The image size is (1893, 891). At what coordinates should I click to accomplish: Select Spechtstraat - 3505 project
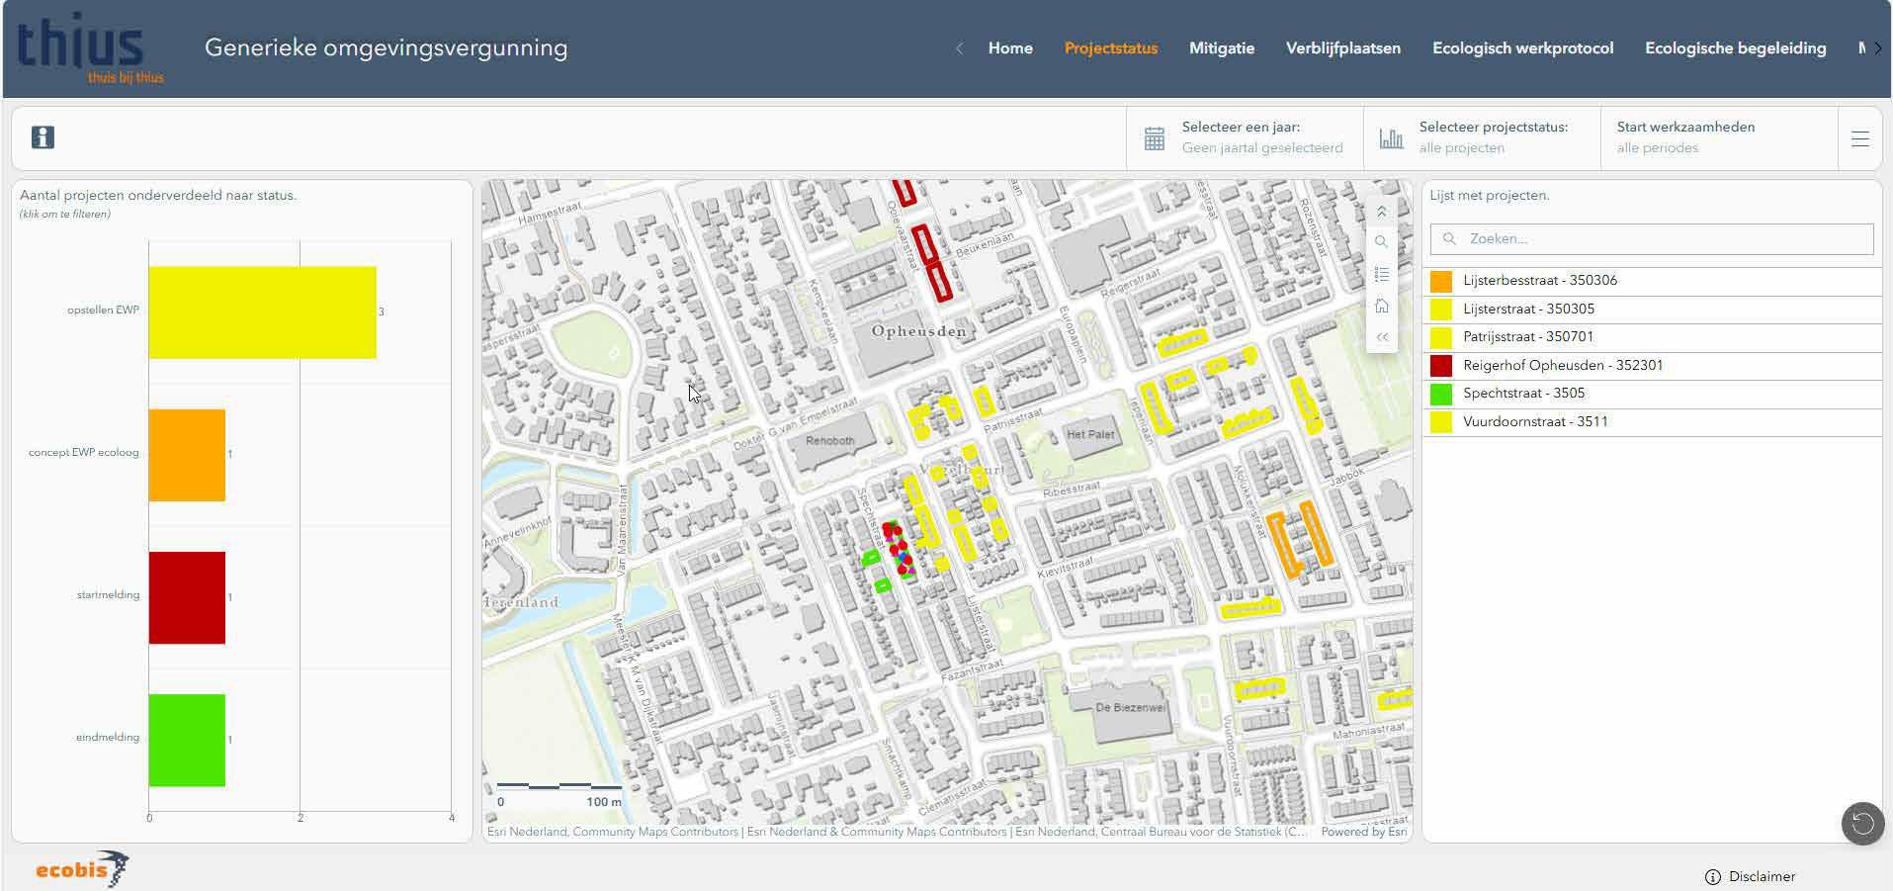pyautogui.click(x=1651, y=394)
